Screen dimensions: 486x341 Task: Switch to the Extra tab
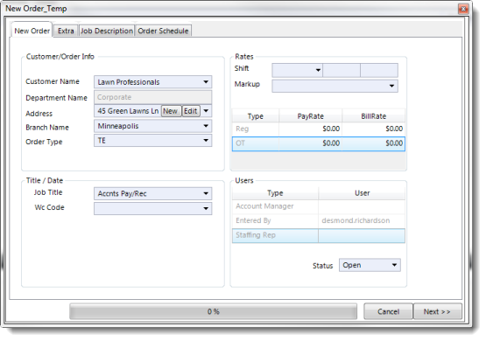pos(66,31)
